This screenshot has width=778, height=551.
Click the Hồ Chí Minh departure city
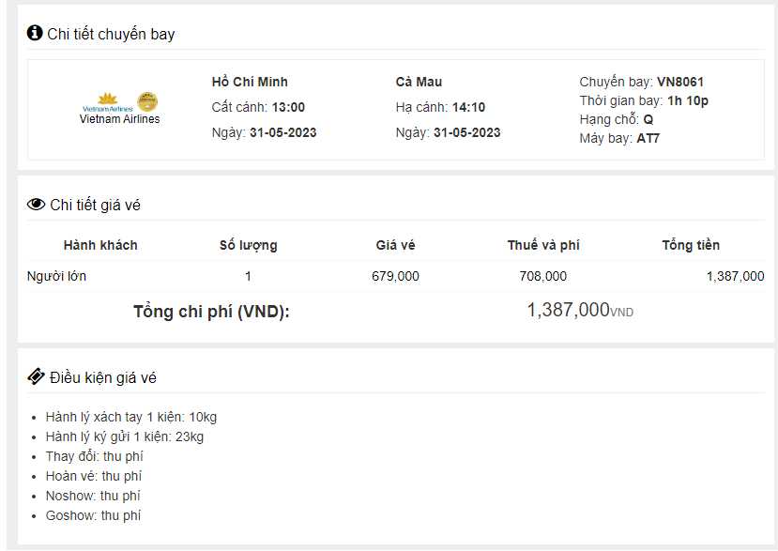click(250, 82)
